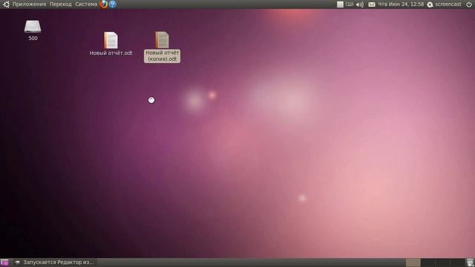Image resolution: width=475 pixels, height=267 pixels.
Task: Select the Новый отчёт.odt document icon
Action: coord(111,40)
